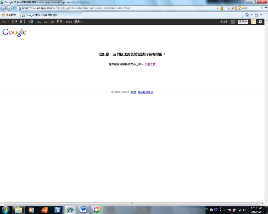
Task: Click 仍要下載 download anyway link
Action: tap(150, 64)
